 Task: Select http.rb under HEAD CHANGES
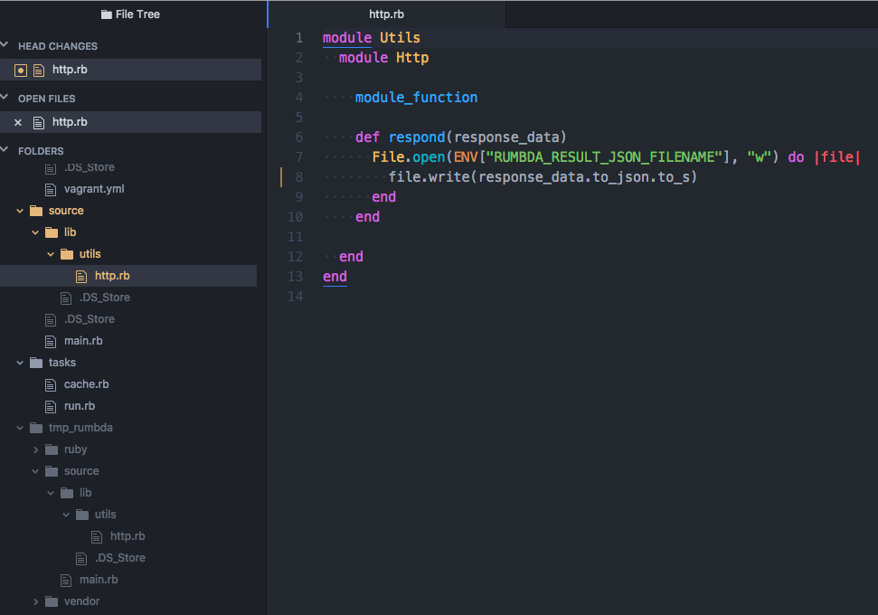[130, 70]
